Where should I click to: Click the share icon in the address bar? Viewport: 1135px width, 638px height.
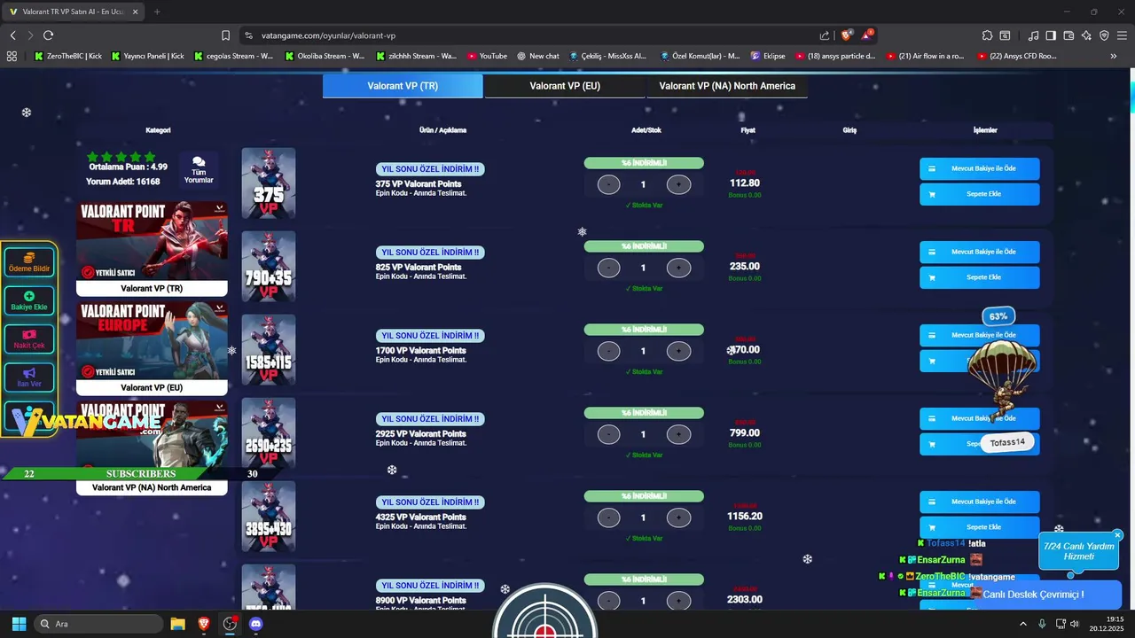click(825, 35)
